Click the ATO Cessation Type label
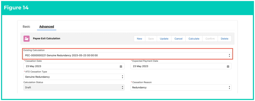Image resolution: width=255 pixels, height=101 pixels. 36,72
